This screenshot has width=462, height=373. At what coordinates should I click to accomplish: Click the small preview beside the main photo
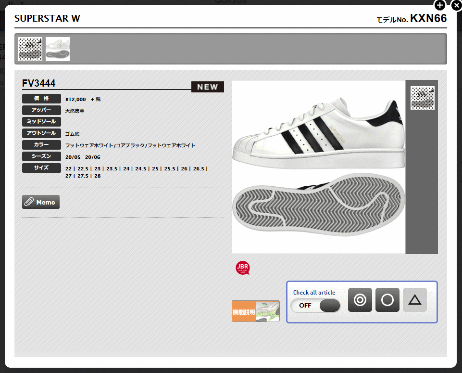click(422, 98)
